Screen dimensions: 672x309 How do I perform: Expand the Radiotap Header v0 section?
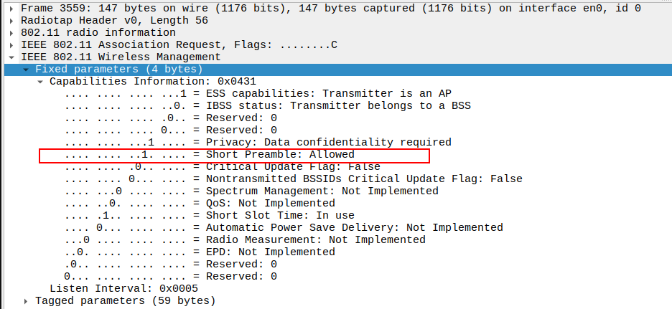click(12, 20)
